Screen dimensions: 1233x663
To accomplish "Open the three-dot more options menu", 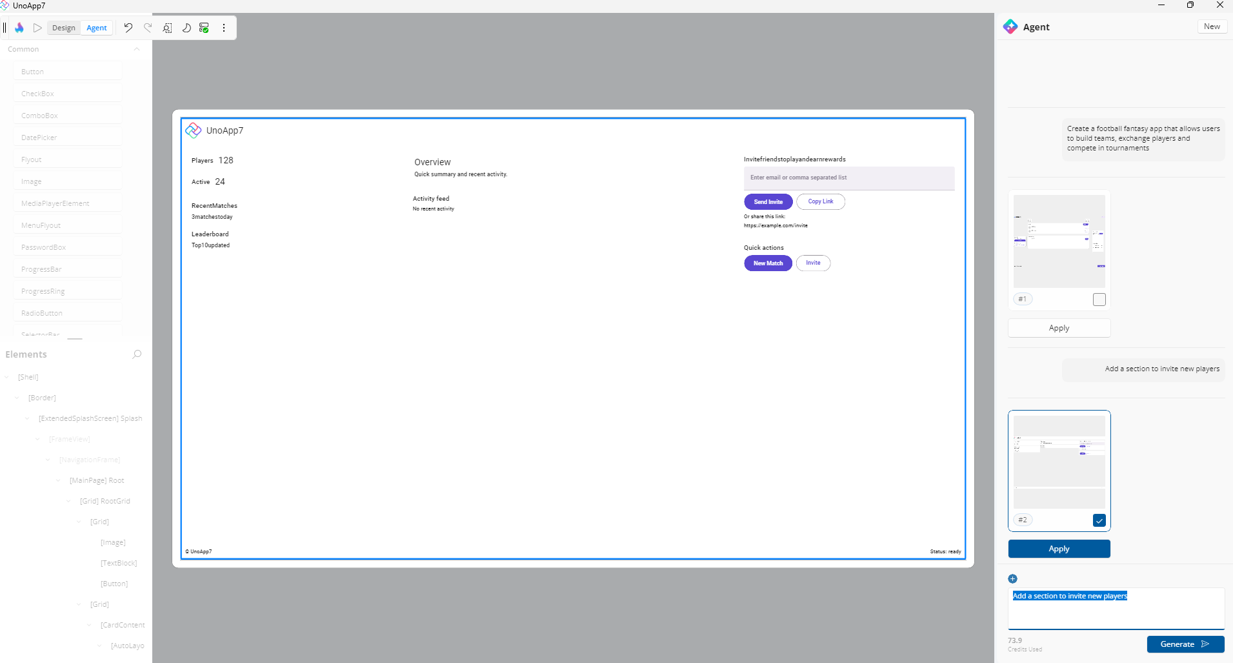I will (x=224, y=28).
